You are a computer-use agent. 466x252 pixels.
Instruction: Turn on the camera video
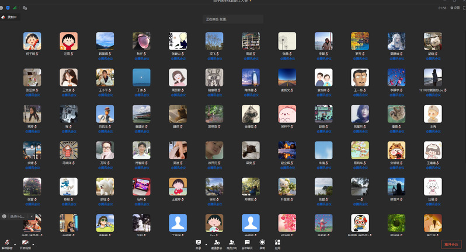(x=25, y=243)
